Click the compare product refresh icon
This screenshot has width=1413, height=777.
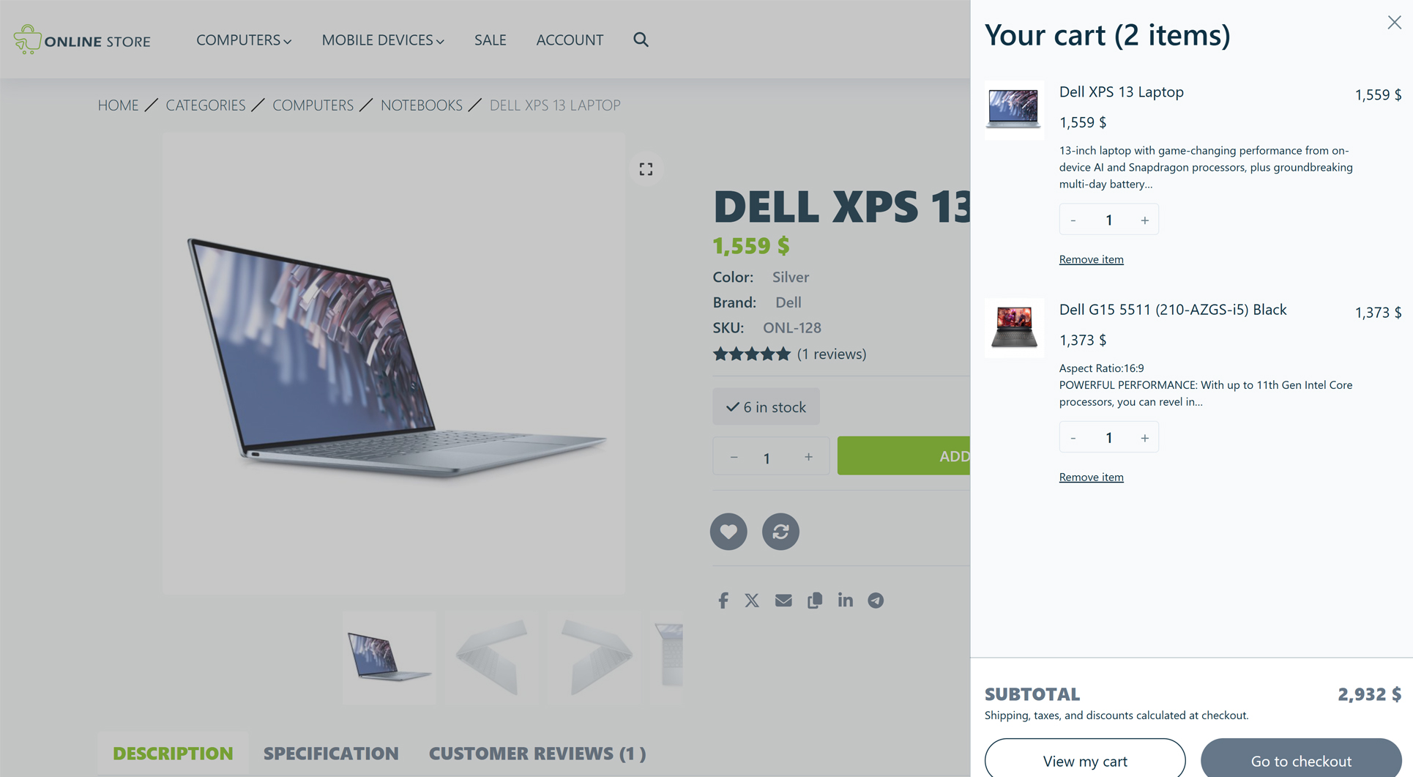pos(780,532)
